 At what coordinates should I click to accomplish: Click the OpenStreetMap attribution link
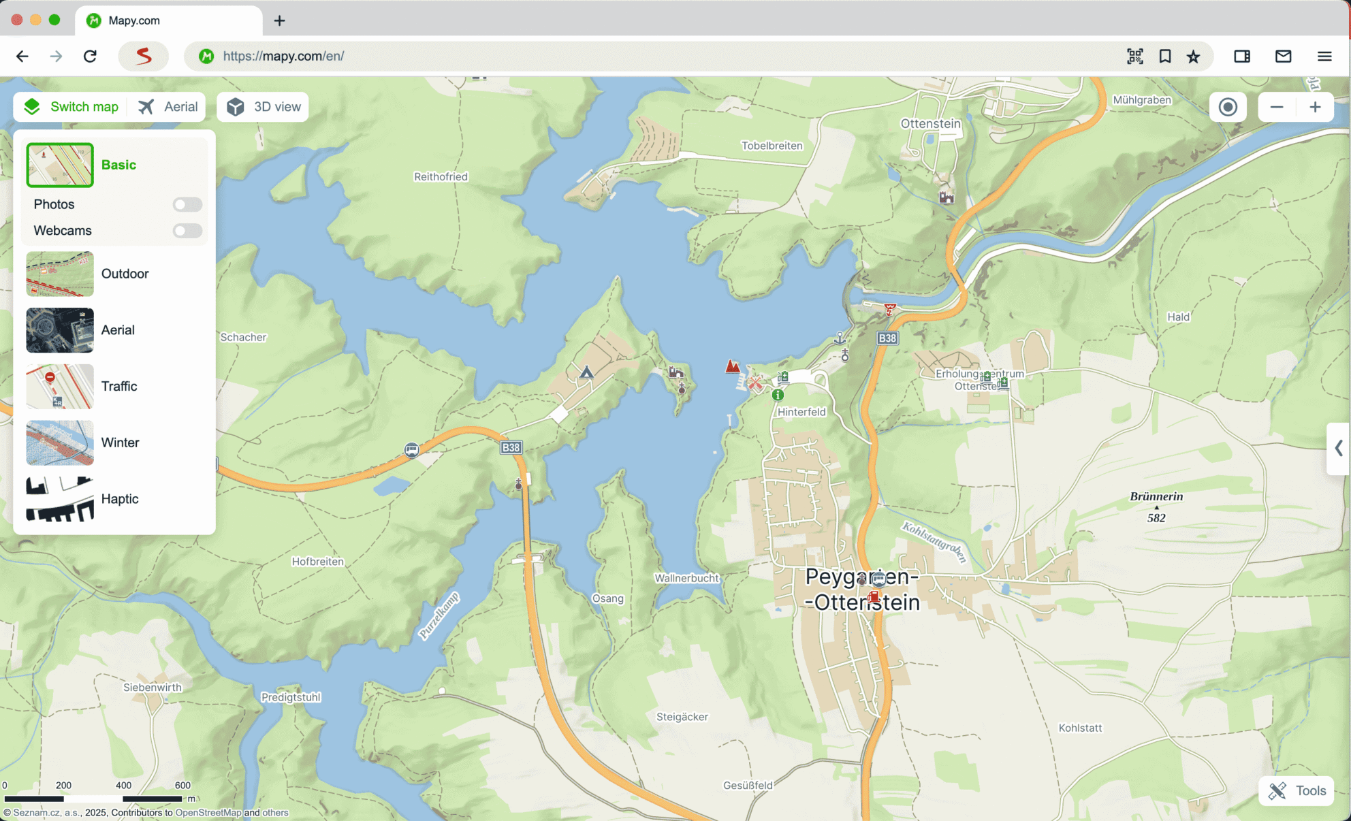[208, 812]
